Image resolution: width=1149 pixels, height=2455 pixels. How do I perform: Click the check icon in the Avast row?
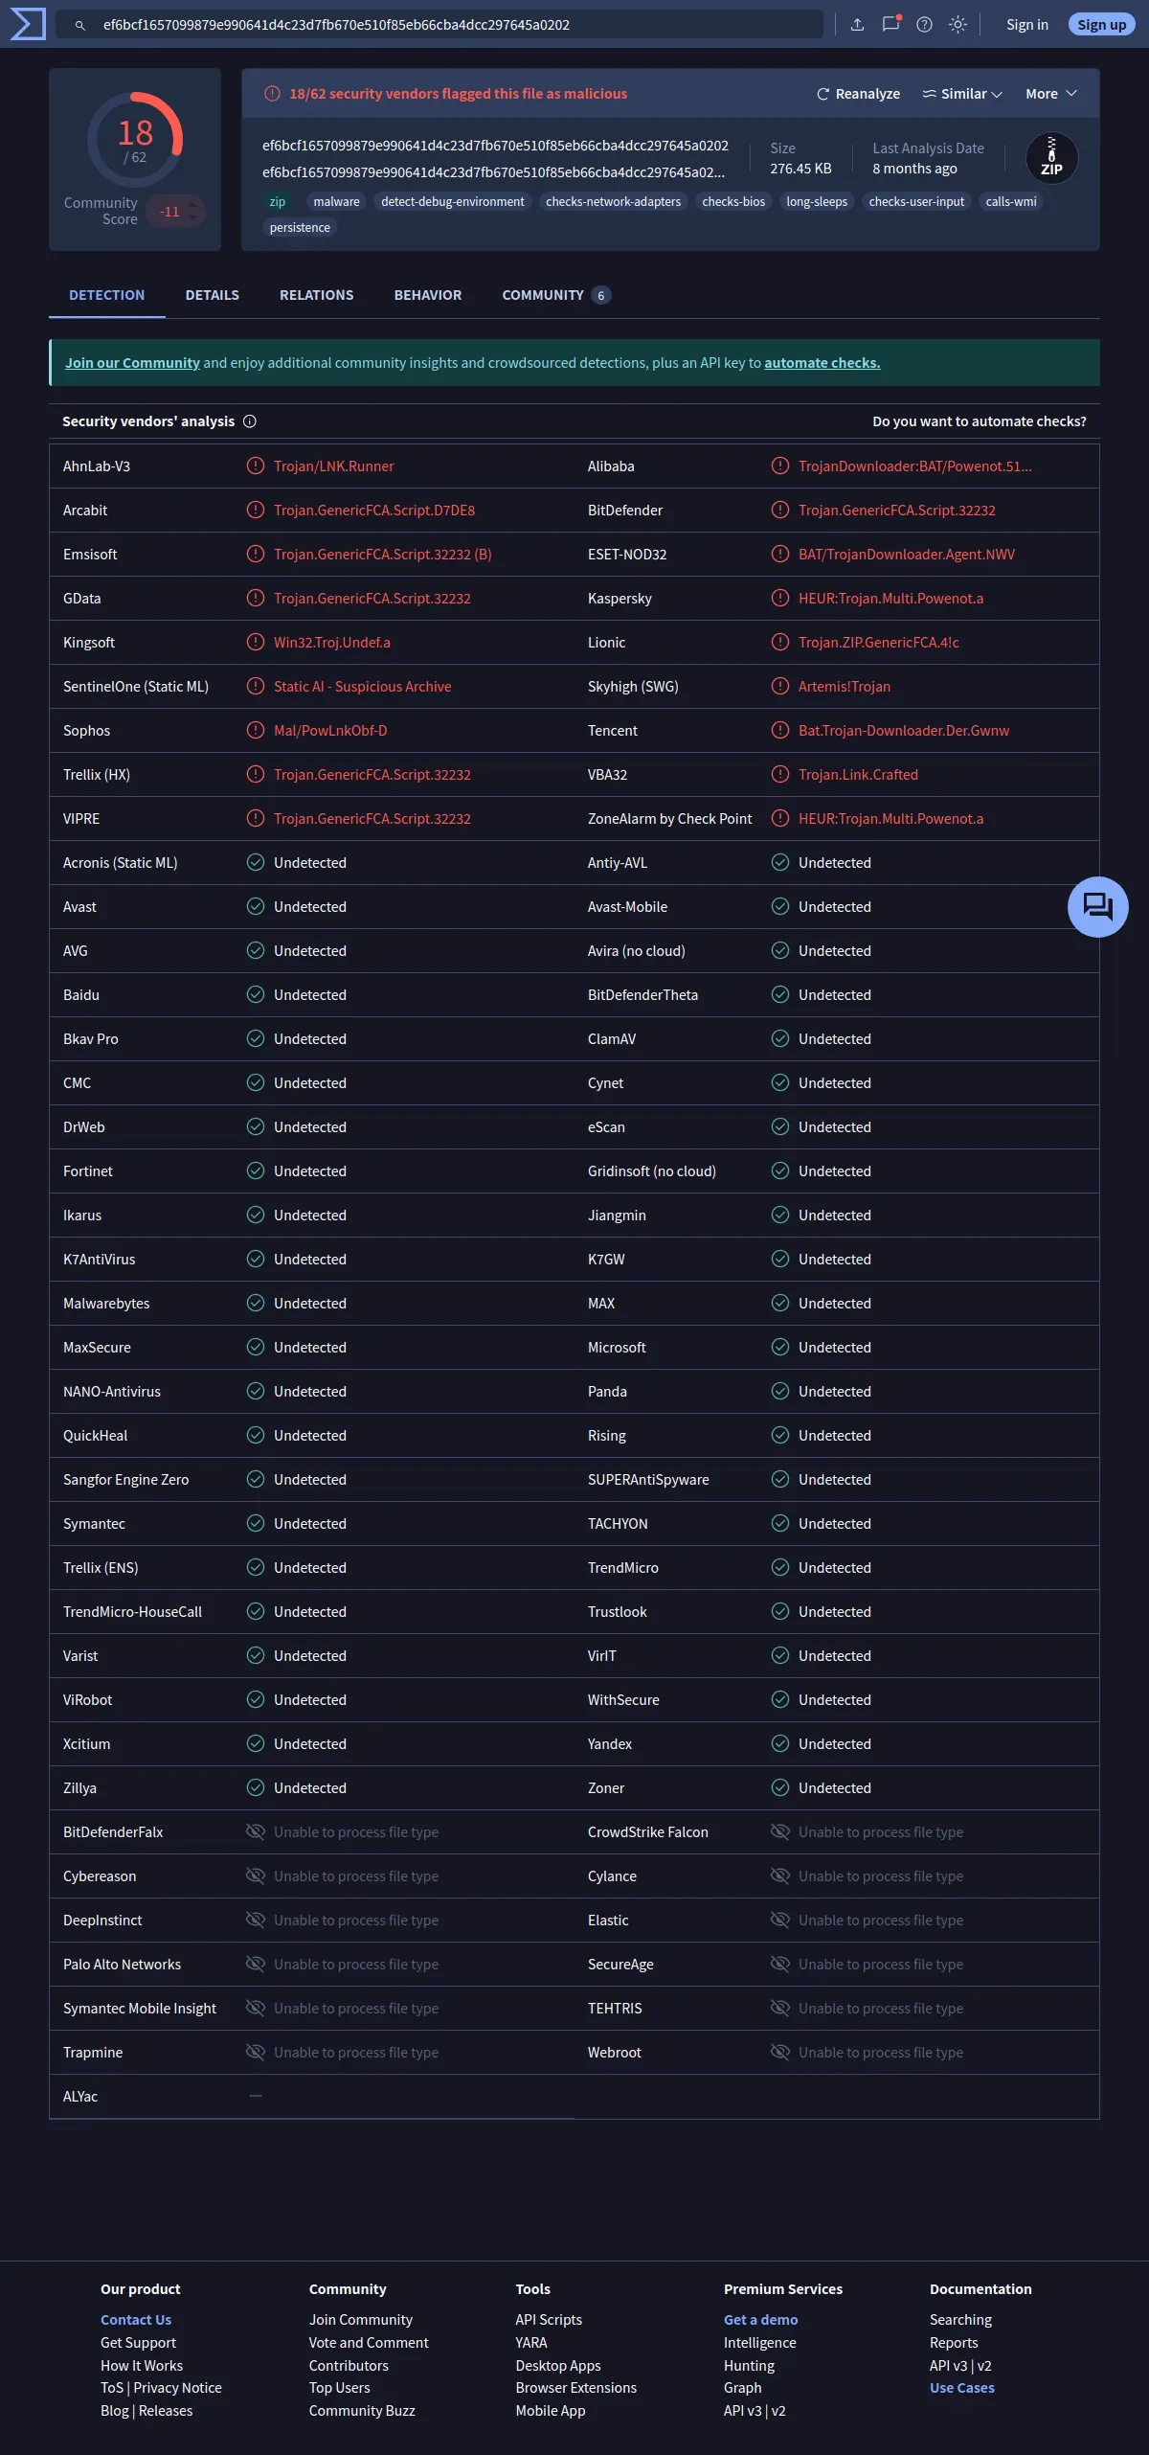pos(256,907)
